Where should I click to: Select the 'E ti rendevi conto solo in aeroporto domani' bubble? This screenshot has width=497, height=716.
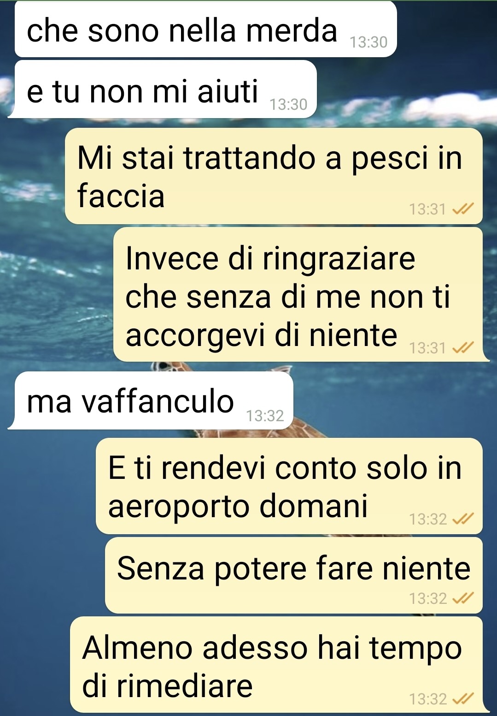(289, 486)
